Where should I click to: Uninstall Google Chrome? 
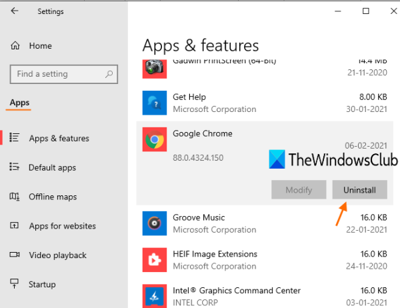(x=359, y=190)
